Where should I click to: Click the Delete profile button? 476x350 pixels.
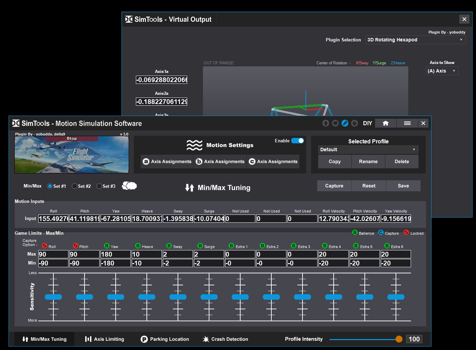402,161
